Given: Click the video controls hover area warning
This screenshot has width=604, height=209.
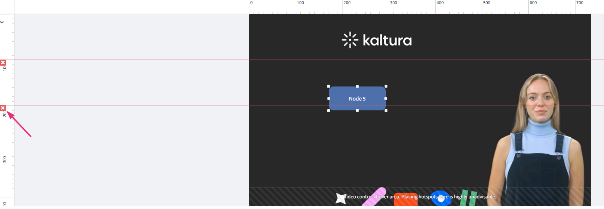Looking at the screenshot, I should point(420,196).
